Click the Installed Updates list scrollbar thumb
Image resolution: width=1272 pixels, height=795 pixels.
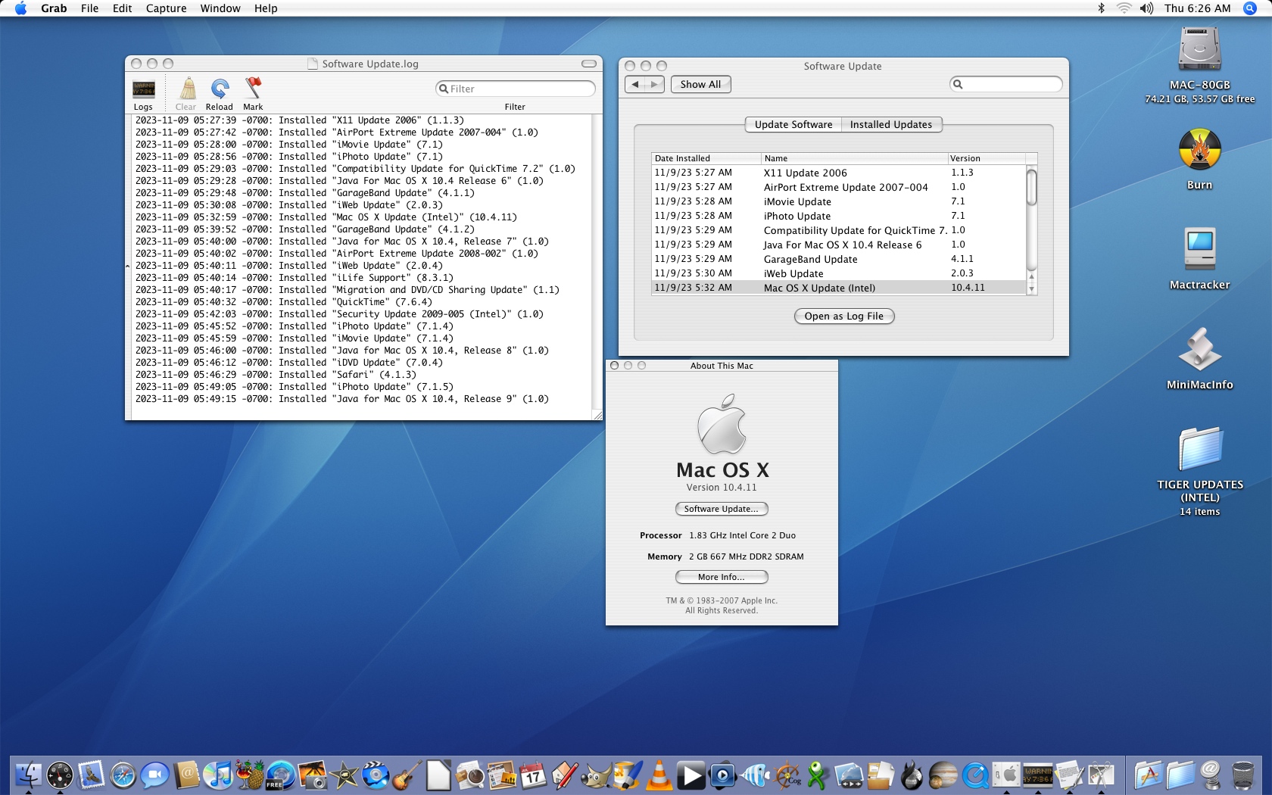coord(1031,187)
